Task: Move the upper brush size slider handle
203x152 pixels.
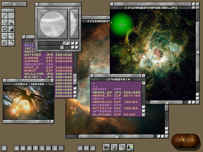Action: (67, 43)
